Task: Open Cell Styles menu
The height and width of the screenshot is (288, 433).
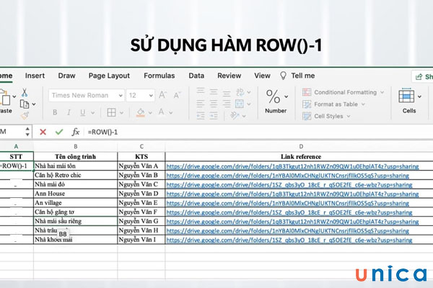Action: click(x=326, y=117)
